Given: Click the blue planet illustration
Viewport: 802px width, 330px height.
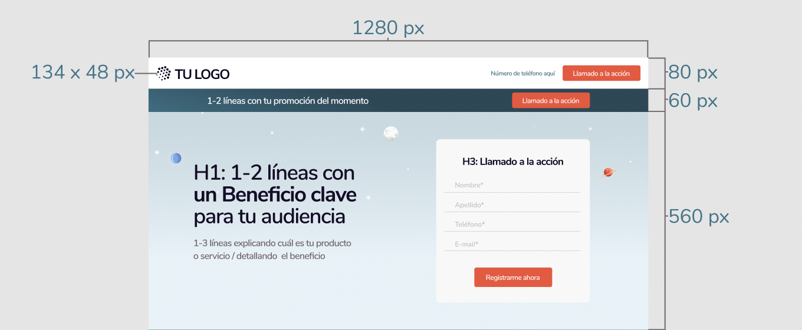Looking at the screenshot, I should point(176,158).
